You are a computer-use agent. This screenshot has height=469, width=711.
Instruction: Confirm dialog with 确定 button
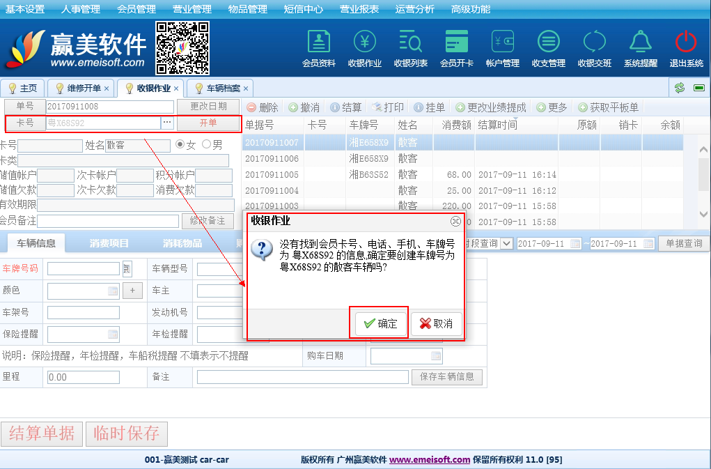pyautogui.click(x=380, y=324)
